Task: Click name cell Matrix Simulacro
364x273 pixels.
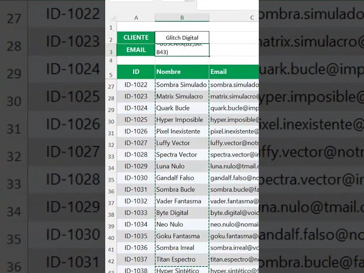Action: point(182,96)
